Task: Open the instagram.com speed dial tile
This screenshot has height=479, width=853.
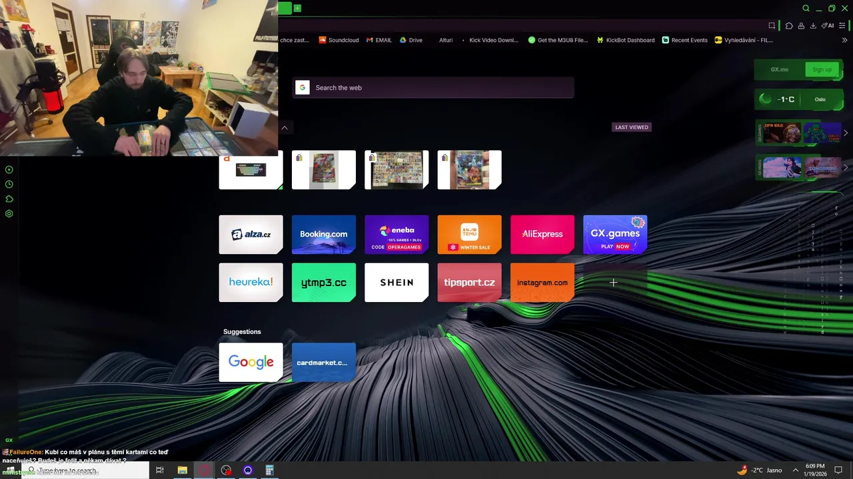Action: (542, 282)
